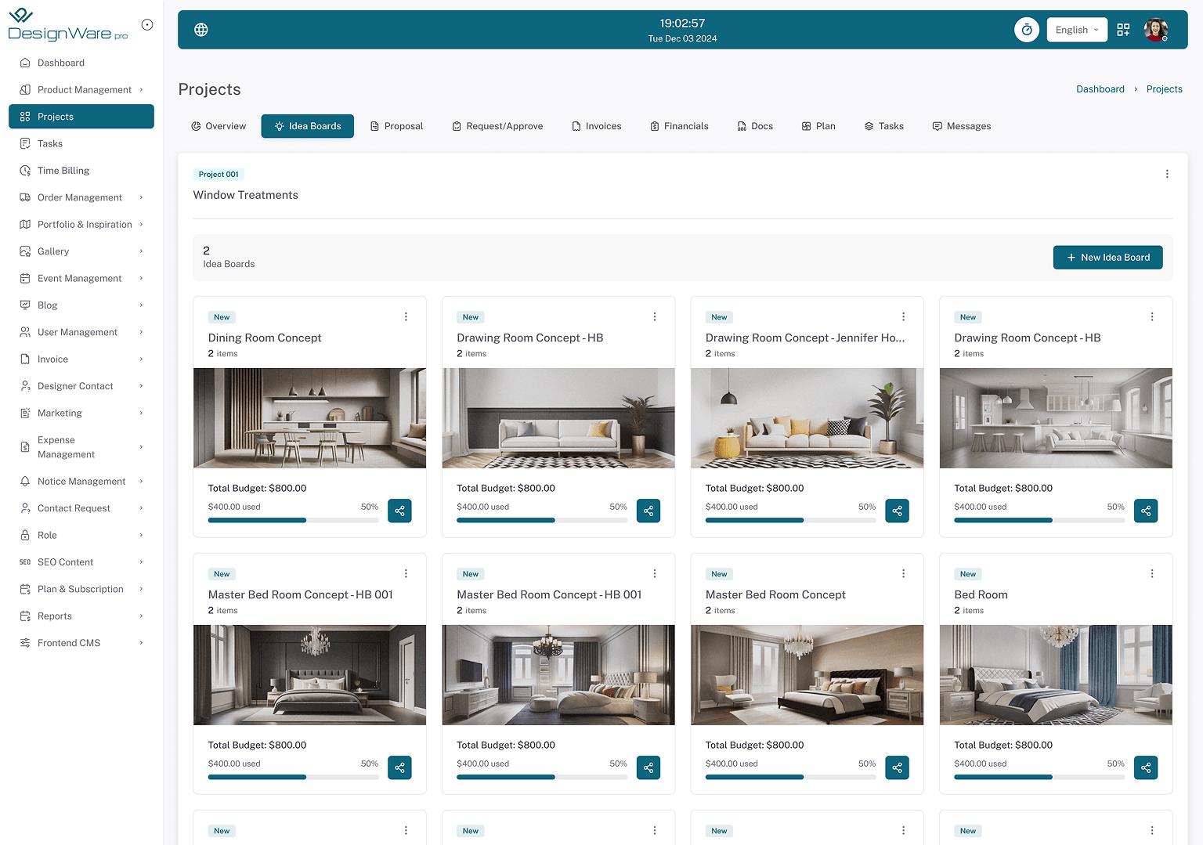Open the Dining Room Concept thumbnail image

click(x=310, y=418)
